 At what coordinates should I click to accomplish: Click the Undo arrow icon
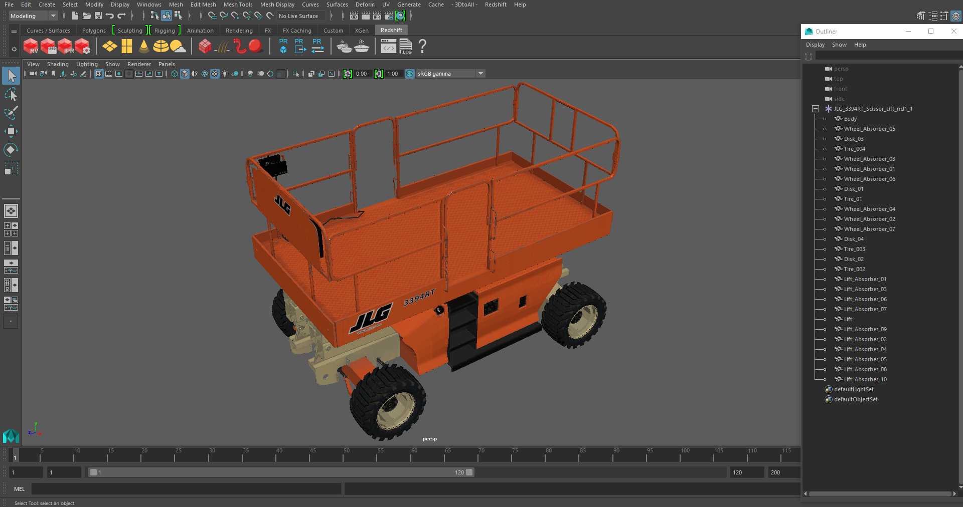pyautogui.click(x=110, y=16)
